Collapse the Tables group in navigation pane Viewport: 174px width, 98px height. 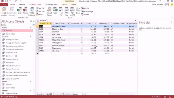tap(31, 28)
